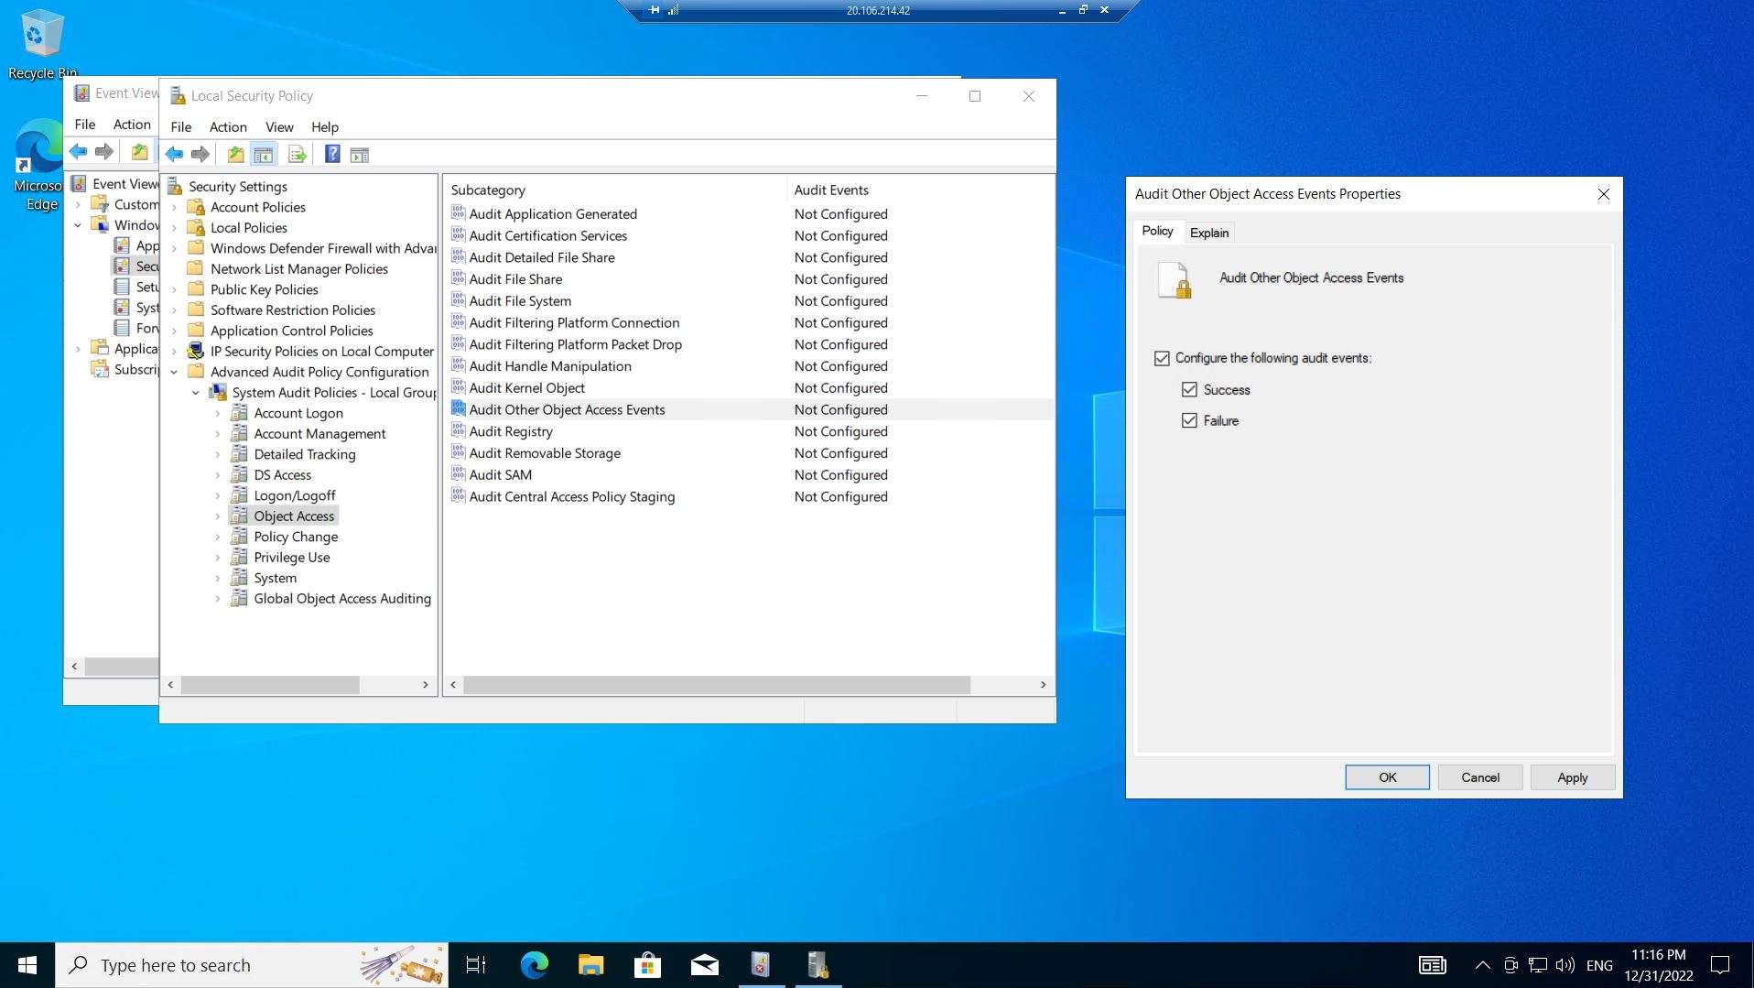
Task: Click the Apply button
Action: 1571,776
